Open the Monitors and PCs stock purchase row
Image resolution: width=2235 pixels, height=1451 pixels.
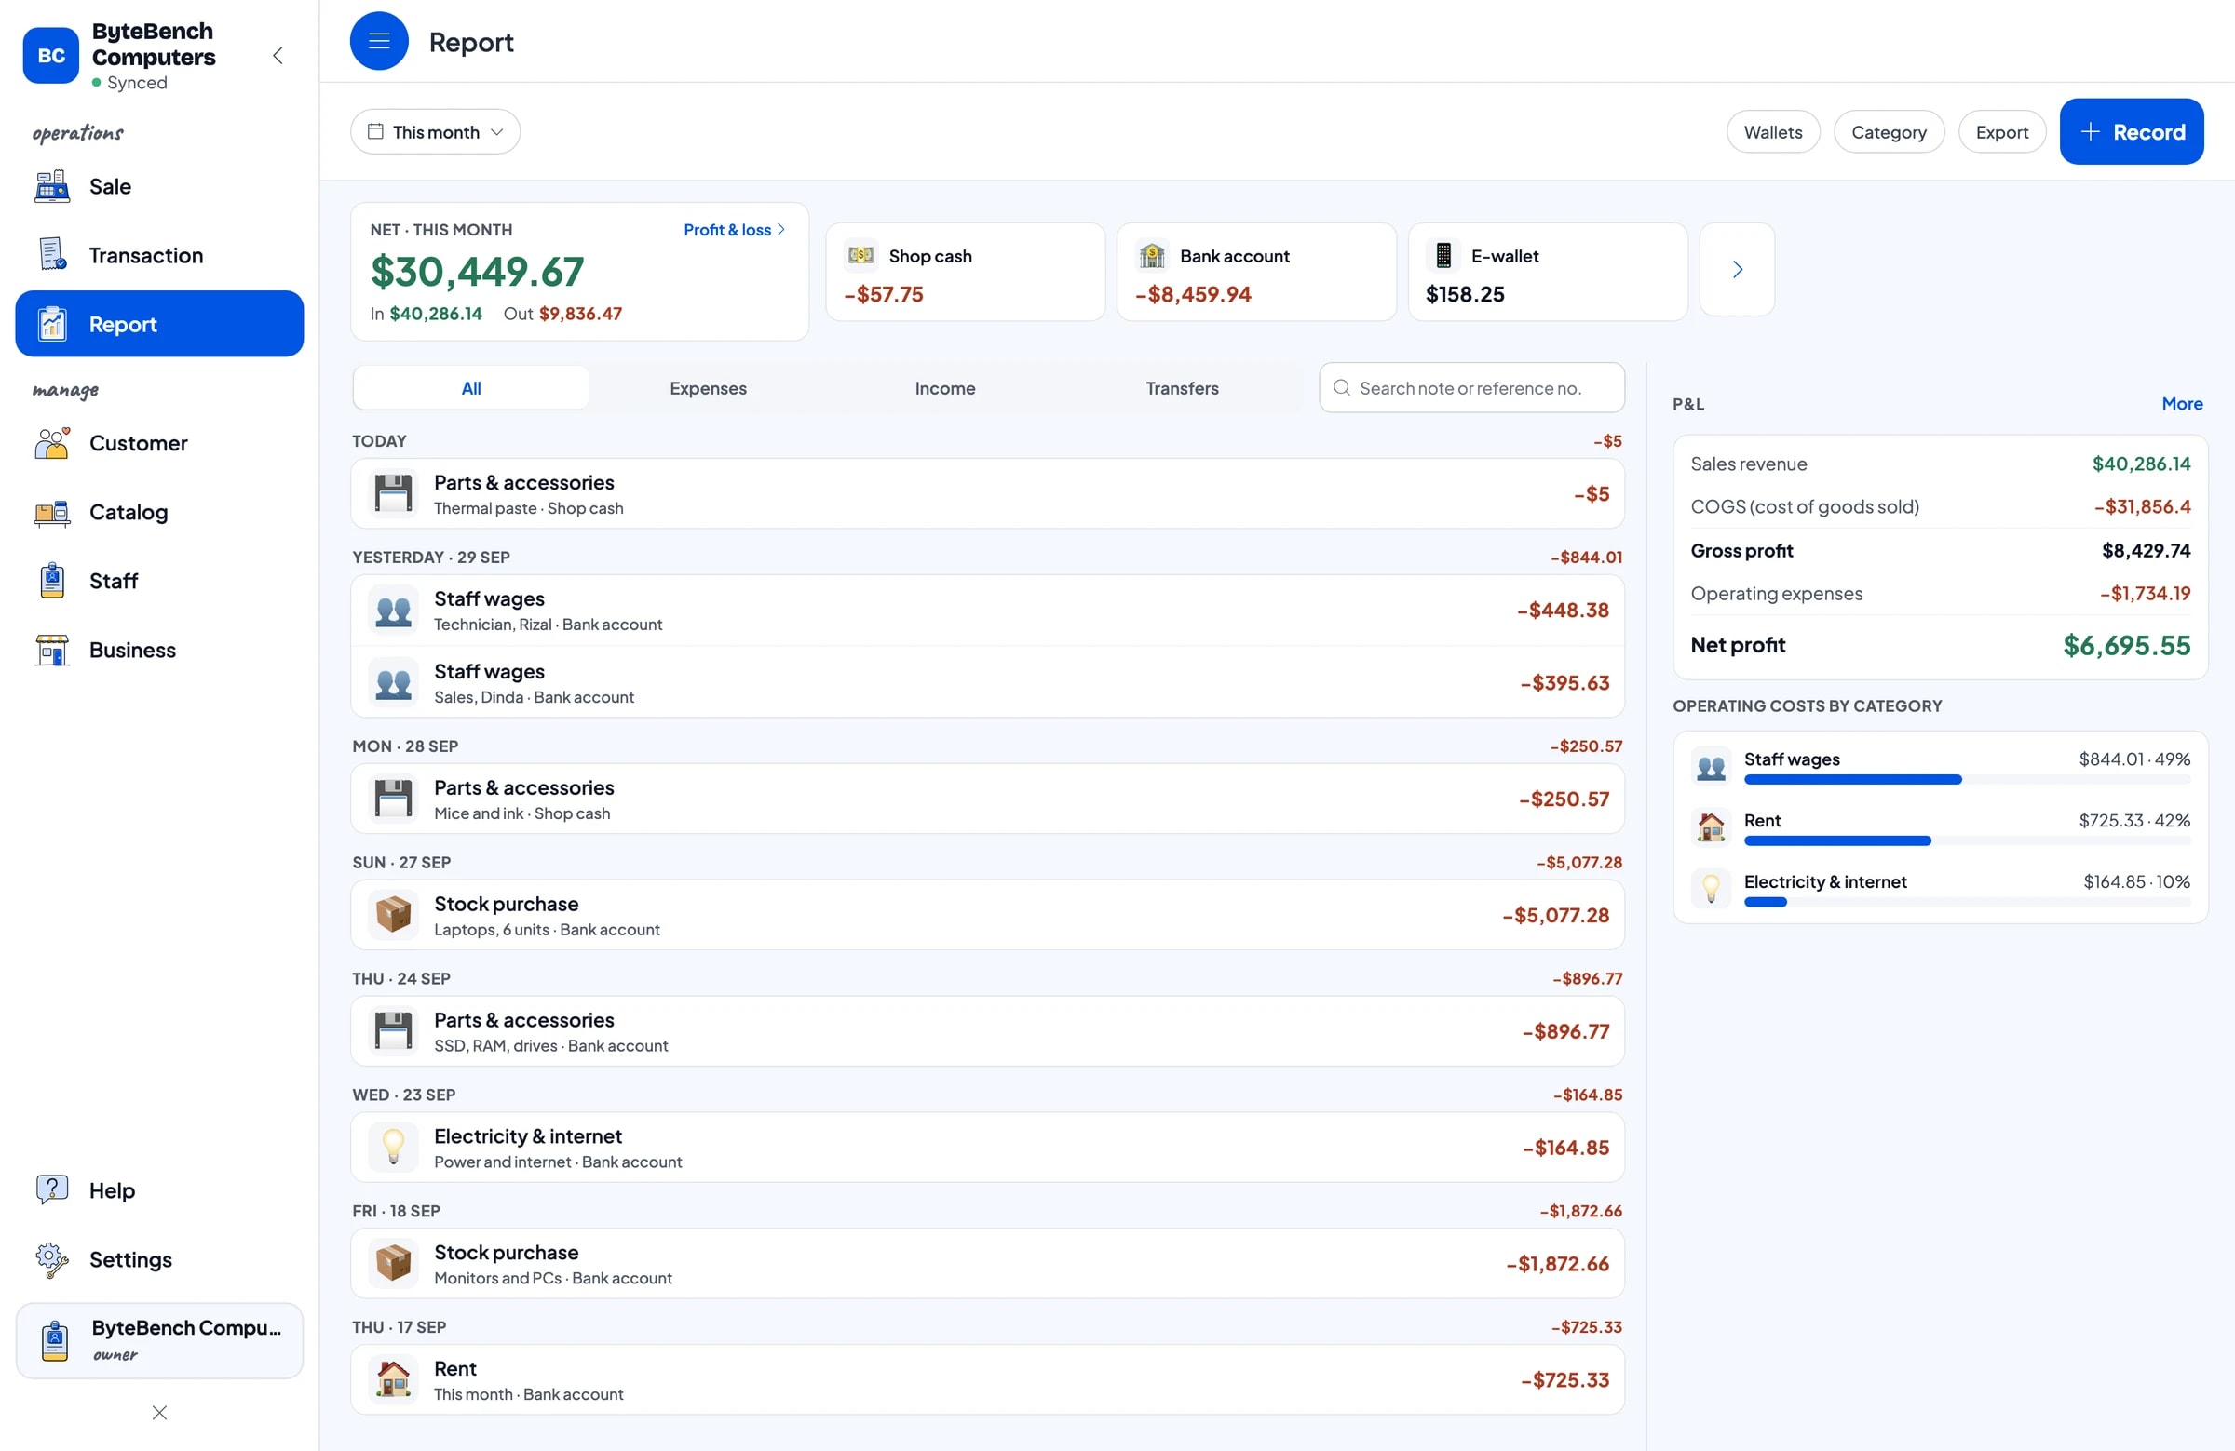(x=987, y=1263)
